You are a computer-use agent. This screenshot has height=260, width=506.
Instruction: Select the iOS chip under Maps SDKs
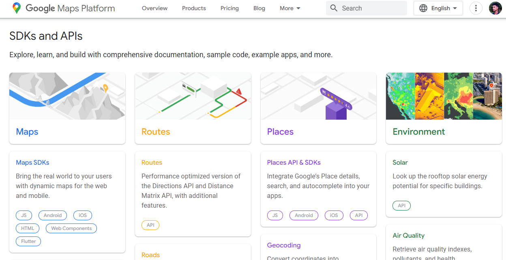(x=83, y=215)
